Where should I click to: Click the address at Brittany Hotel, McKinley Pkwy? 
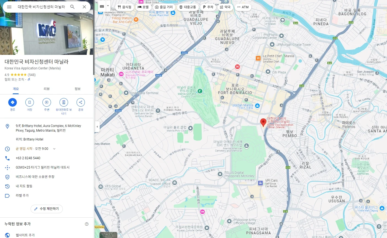(x=48, y=128)
